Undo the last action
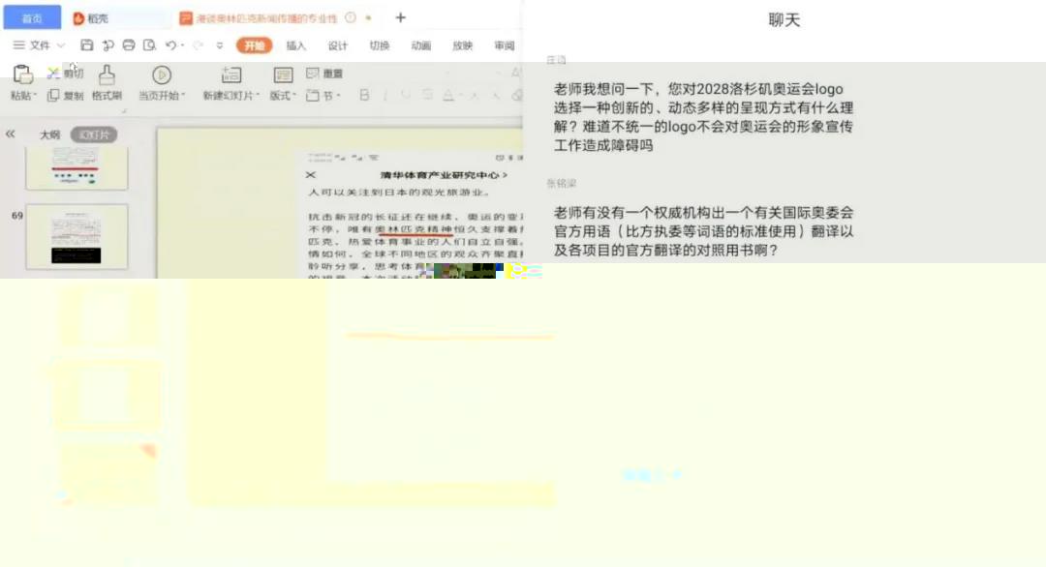The height and width of the screenshot is (567, 1046). click(170, 45)
